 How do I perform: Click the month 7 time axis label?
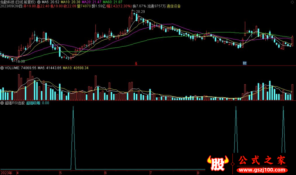coord(151,173)
